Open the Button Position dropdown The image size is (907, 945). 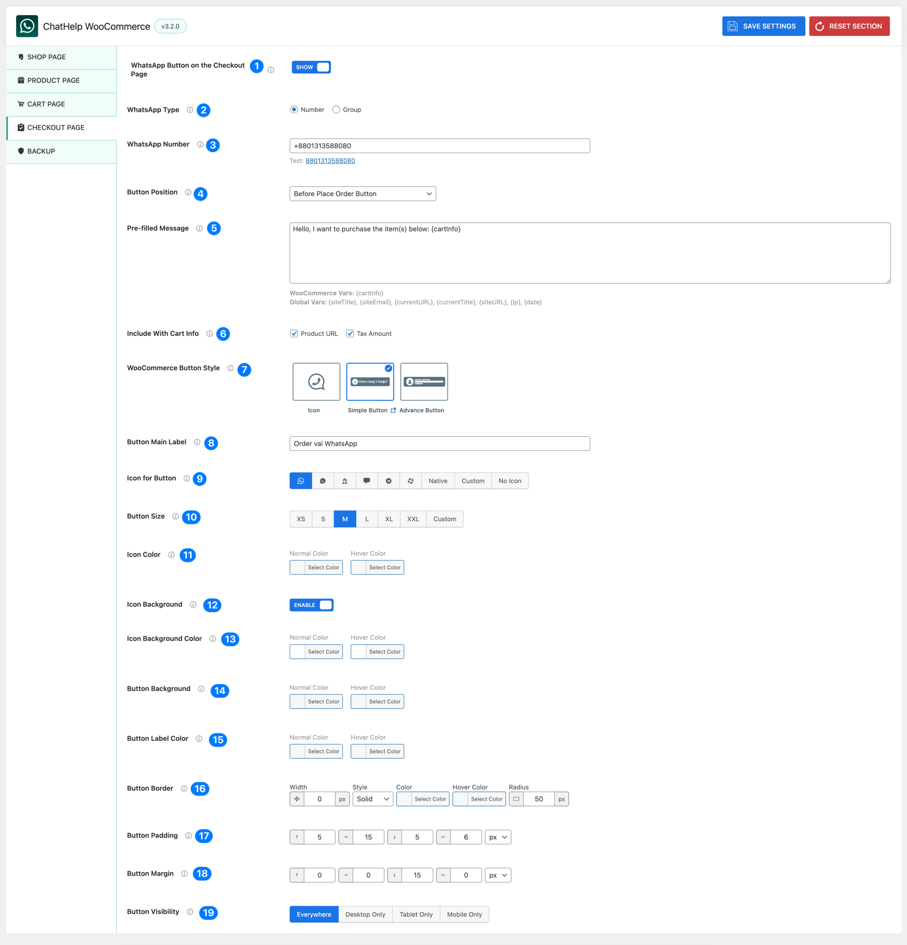tap(363, 193)
